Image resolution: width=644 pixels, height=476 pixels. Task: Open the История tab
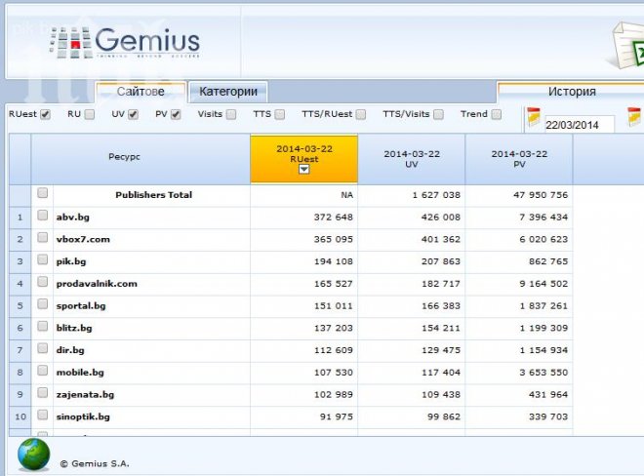pyautogui.click(x=571, y=92)
